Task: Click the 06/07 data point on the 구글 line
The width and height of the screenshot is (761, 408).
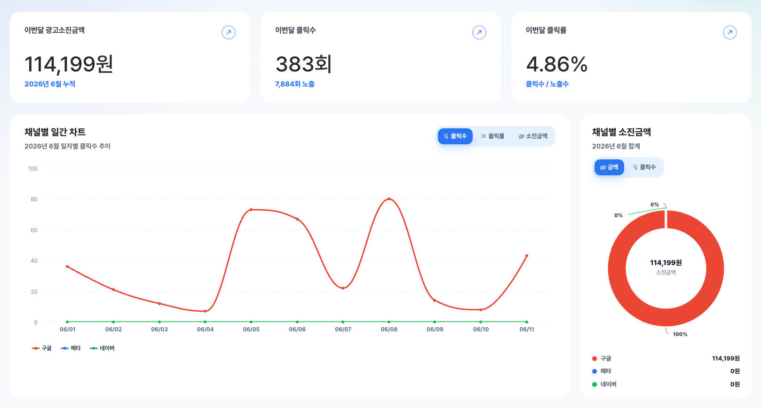Action: (343, 288)
